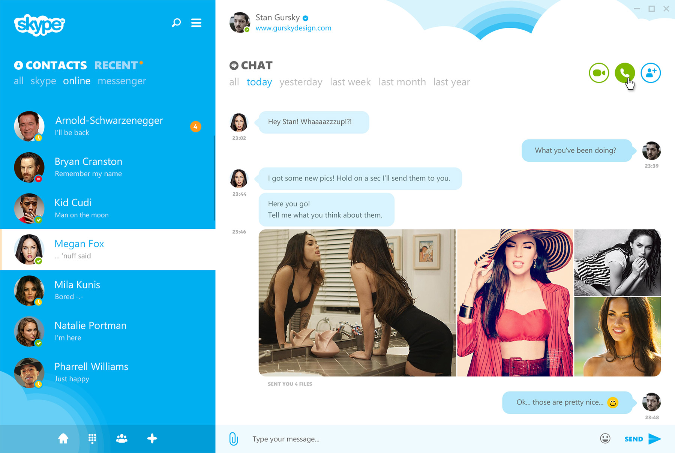The width and height of the screenshot is (675, 453).
Task: Click the plus icon in bottom bar
Action: click(x=152, y=438)
